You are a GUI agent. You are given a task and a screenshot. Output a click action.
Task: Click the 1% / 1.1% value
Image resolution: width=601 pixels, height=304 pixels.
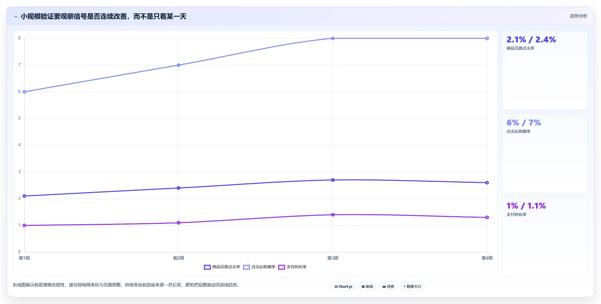click(526, 206)
